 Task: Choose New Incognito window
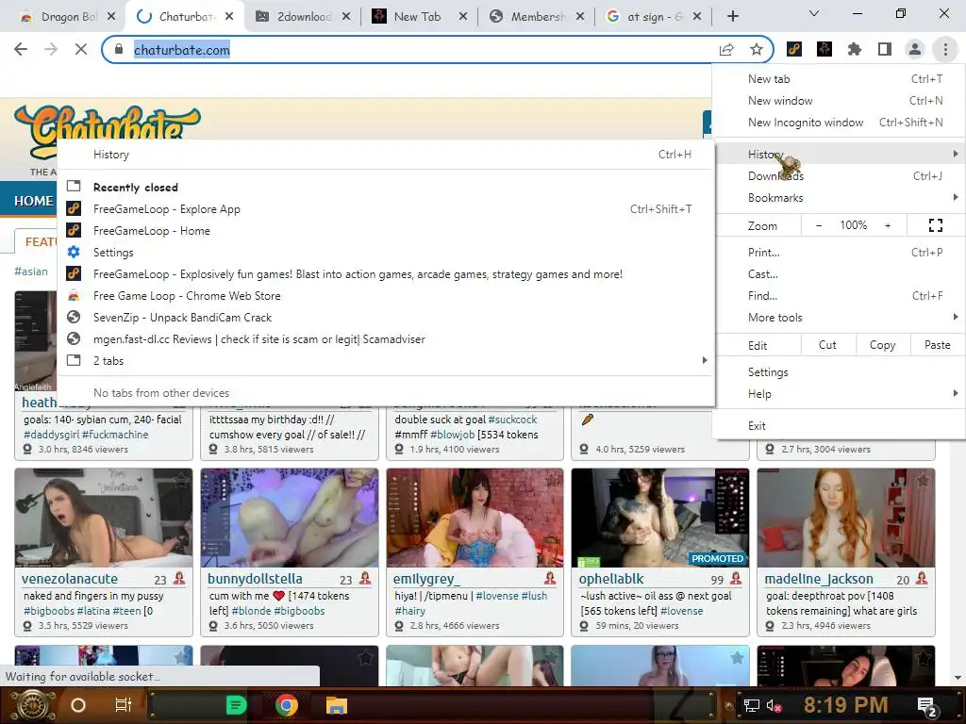coord(839,123)
